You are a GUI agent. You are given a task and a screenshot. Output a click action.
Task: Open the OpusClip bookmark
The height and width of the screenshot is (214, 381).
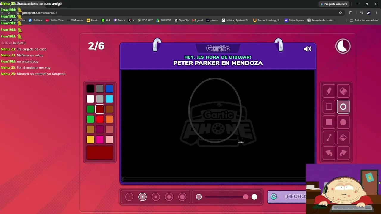point(182,20)
